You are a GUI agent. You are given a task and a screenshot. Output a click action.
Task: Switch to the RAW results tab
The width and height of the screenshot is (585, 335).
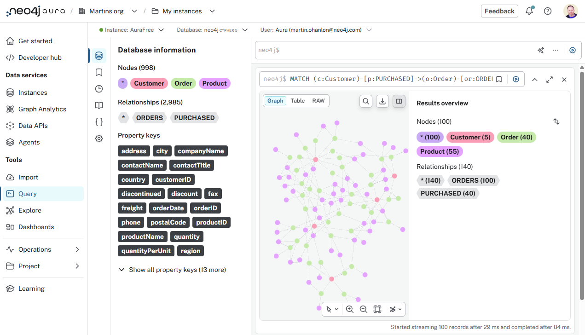pyautogui.click(x=318, y=100)
